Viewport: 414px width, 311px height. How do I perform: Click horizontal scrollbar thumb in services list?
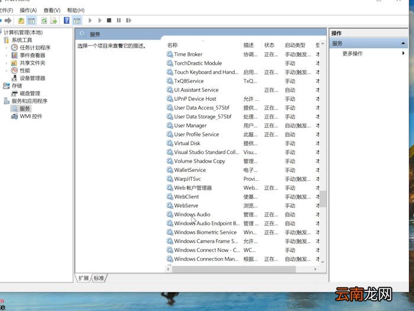pyautogui.click(x=234, y=269)
